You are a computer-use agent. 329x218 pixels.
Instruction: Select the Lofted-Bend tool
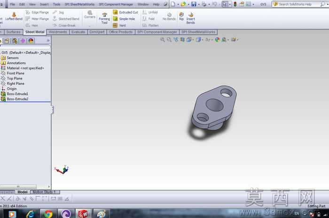(x=14, y=16)
